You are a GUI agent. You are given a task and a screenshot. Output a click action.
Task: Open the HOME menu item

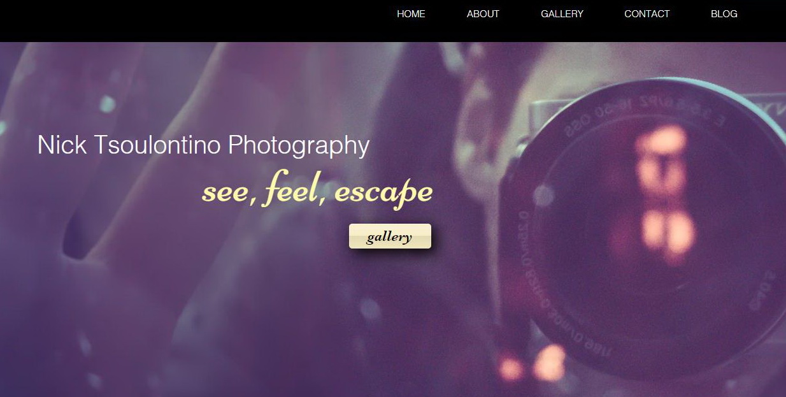411,14
